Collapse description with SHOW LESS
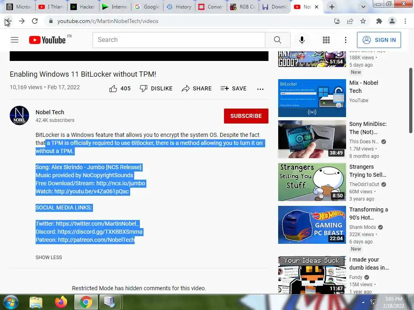 click(x=49, y=257)
